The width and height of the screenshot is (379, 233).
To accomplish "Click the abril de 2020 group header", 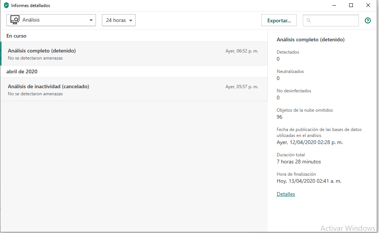I will [22, 71].
